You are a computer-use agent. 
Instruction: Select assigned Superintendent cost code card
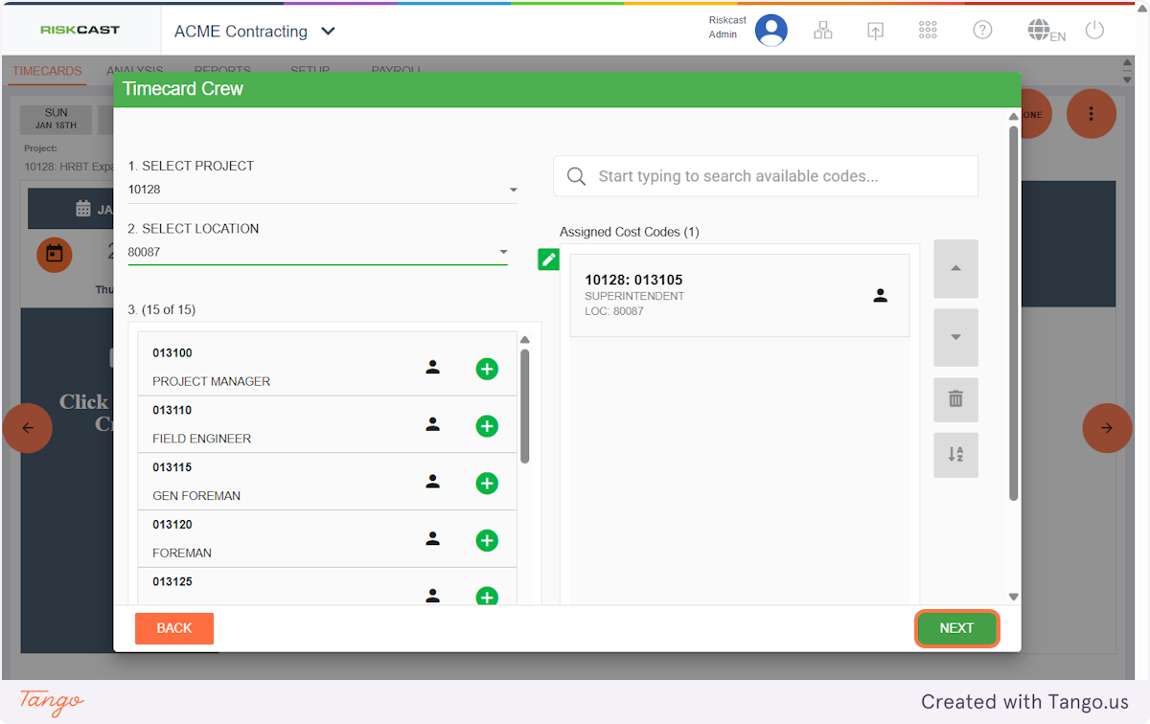click(x=739, y=295)
